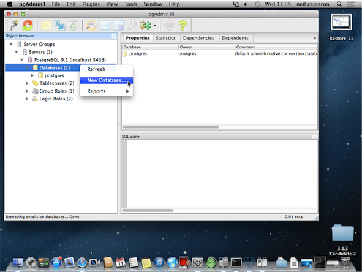Image resolution: width=362 pixels, height=272 pixels.
Task: Open the Help menu
Action: 174,4
